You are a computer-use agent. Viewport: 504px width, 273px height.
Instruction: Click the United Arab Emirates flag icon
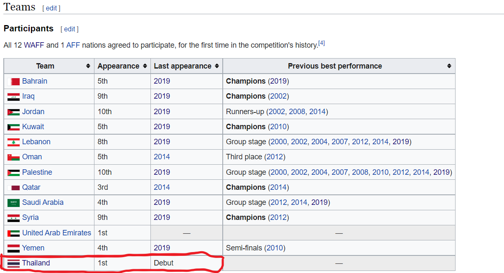coord(13,233)
